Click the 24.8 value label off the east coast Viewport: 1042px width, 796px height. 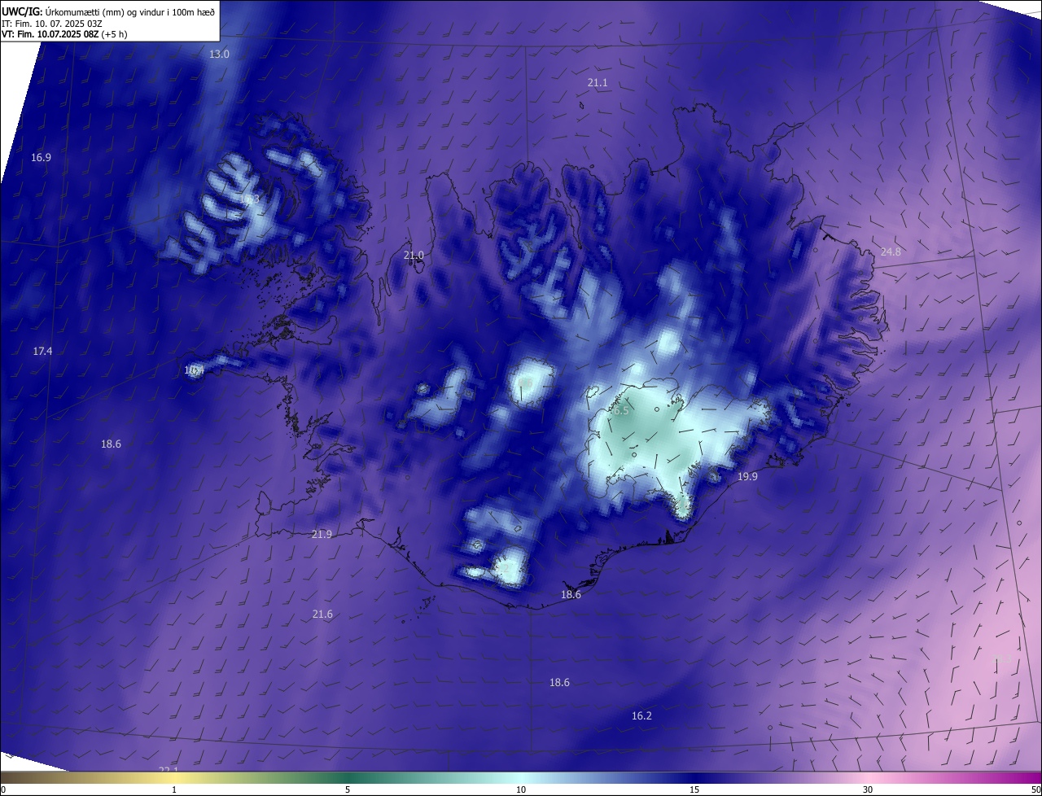[891, 252]
